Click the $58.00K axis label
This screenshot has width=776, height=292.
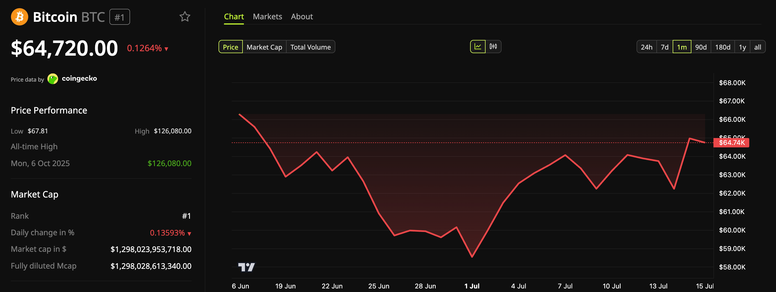pos(732,267)
